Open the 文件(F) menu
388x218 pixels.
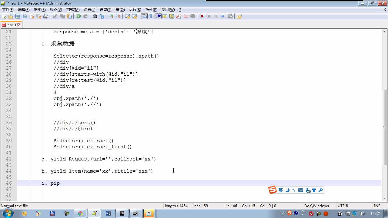[x=8, y=10]
